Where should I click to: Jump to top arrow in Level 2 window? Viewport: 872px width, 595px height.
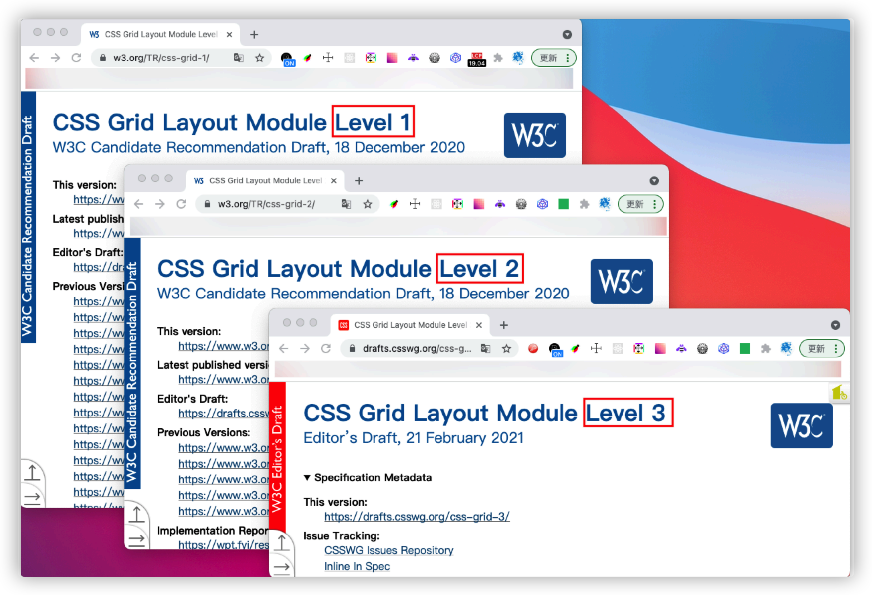click(136, 514)
